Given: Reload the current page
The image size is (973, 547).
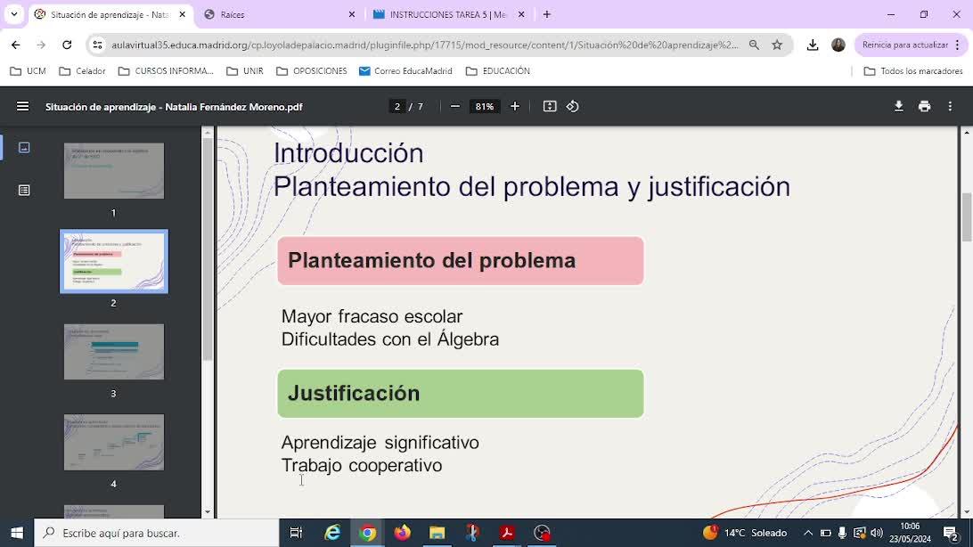Looking at the screenshot, I should pos(67,45).
